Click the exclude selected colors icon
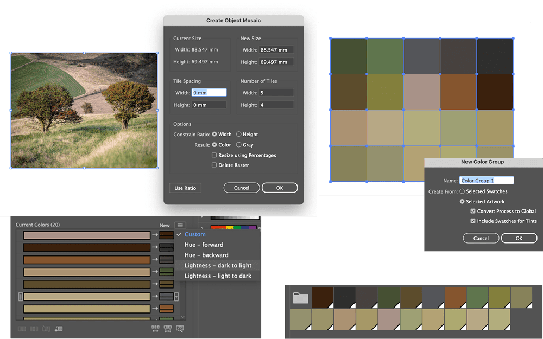This screenshot has width=543, height=339. coord(46,329)
